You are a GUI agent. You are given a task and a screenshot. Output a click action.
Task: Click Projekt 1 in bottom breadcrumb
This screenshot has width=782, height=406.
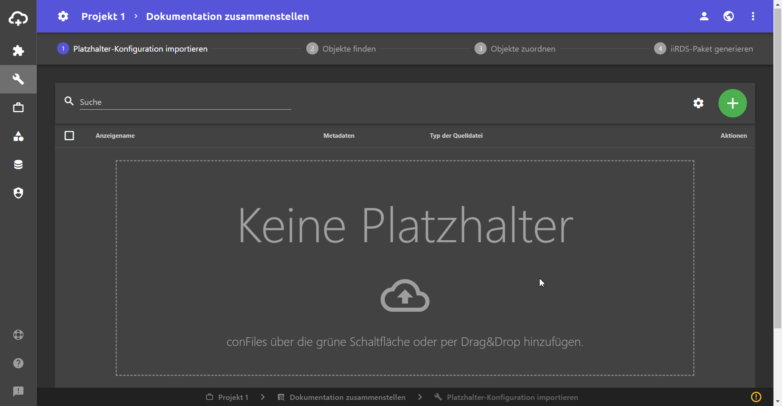tap(227, 397)
